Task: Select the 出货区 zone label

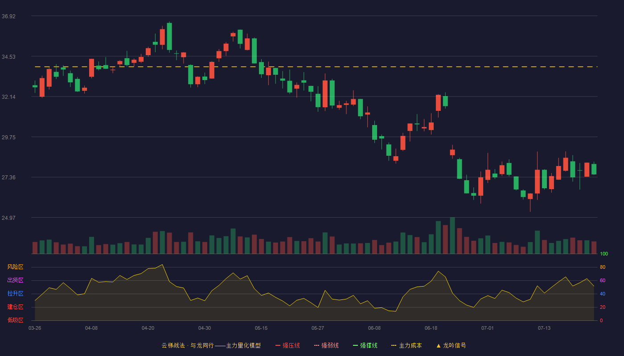Action: 15,280
